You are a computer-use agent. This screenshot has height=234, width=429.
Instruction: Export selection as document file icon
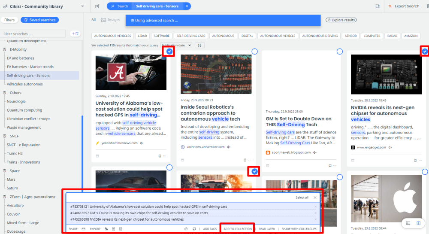pos(121,229)
